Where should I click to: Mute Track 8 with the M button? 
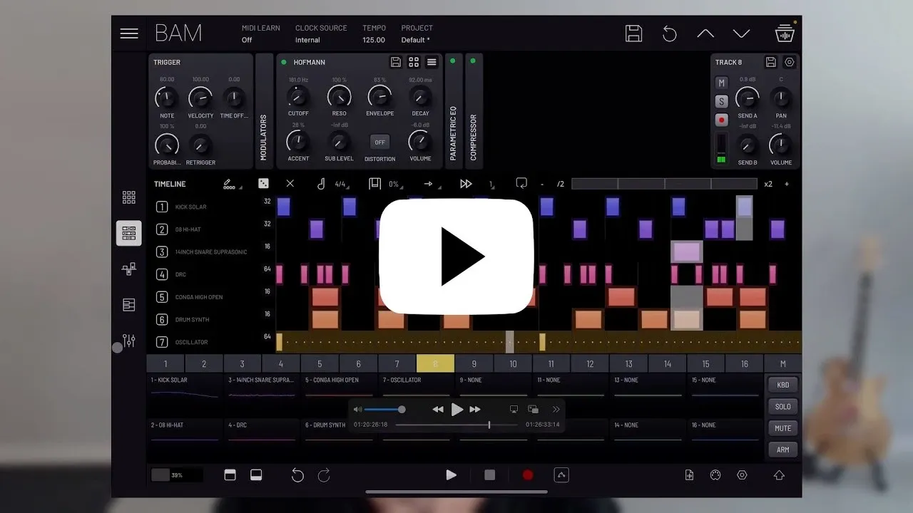click(722, 83)
